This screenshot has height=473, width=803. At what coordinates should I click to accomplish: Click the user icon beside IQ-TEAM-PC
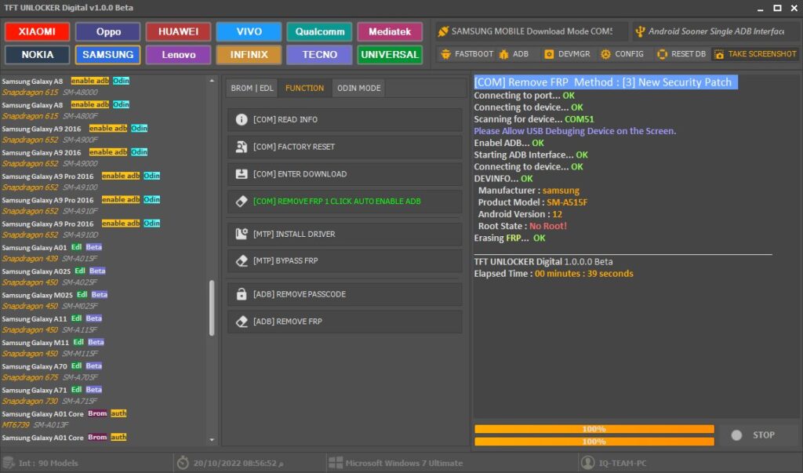588,463
